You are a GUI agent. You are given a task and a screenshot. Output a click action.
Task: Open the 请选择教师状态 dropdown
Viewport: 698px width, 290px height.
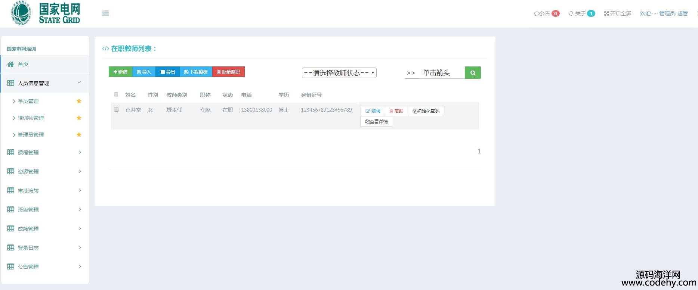coord(339,73)
